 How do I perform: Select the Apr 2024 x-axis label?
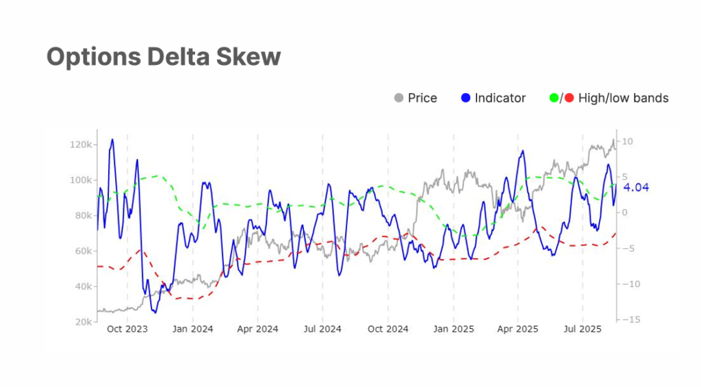tap(257, 329)
